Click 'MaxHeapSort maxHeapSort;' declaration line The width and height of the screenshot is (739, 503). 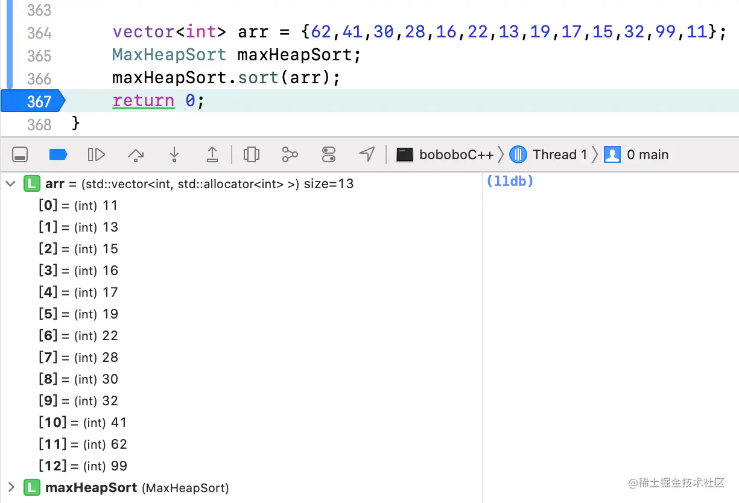pos(236,55)
